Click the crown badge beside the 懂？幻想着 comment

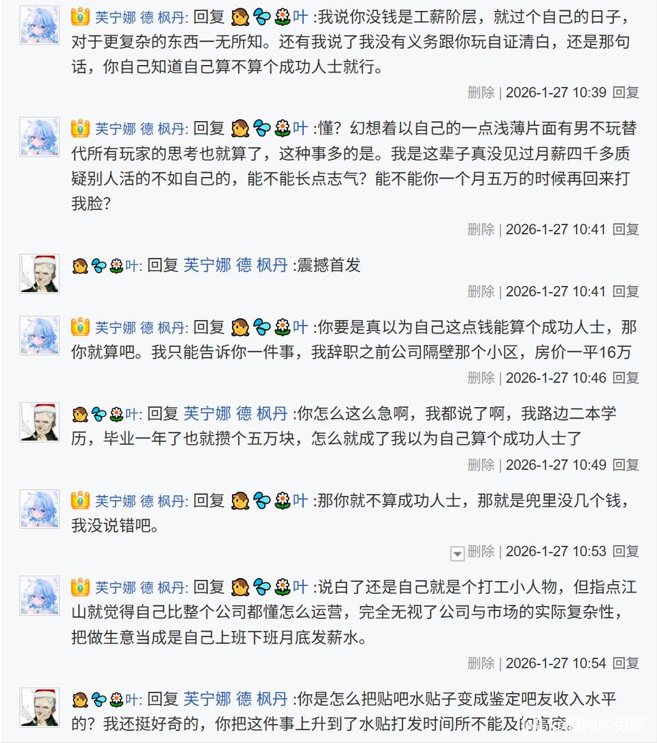click(x=81, y=128)
